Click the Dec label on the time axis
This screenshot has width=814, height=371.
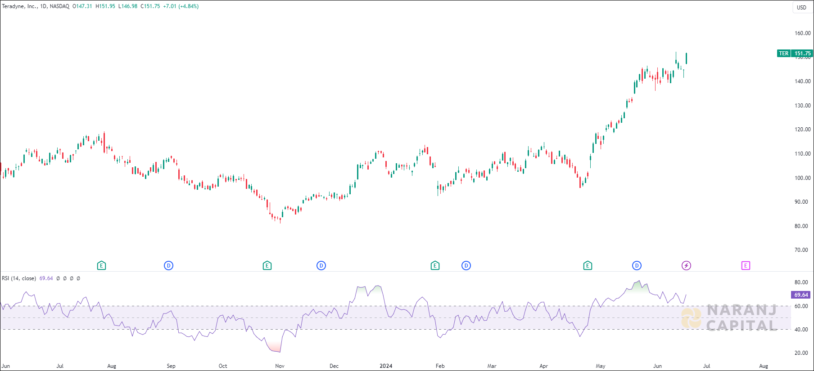point(334,366)
